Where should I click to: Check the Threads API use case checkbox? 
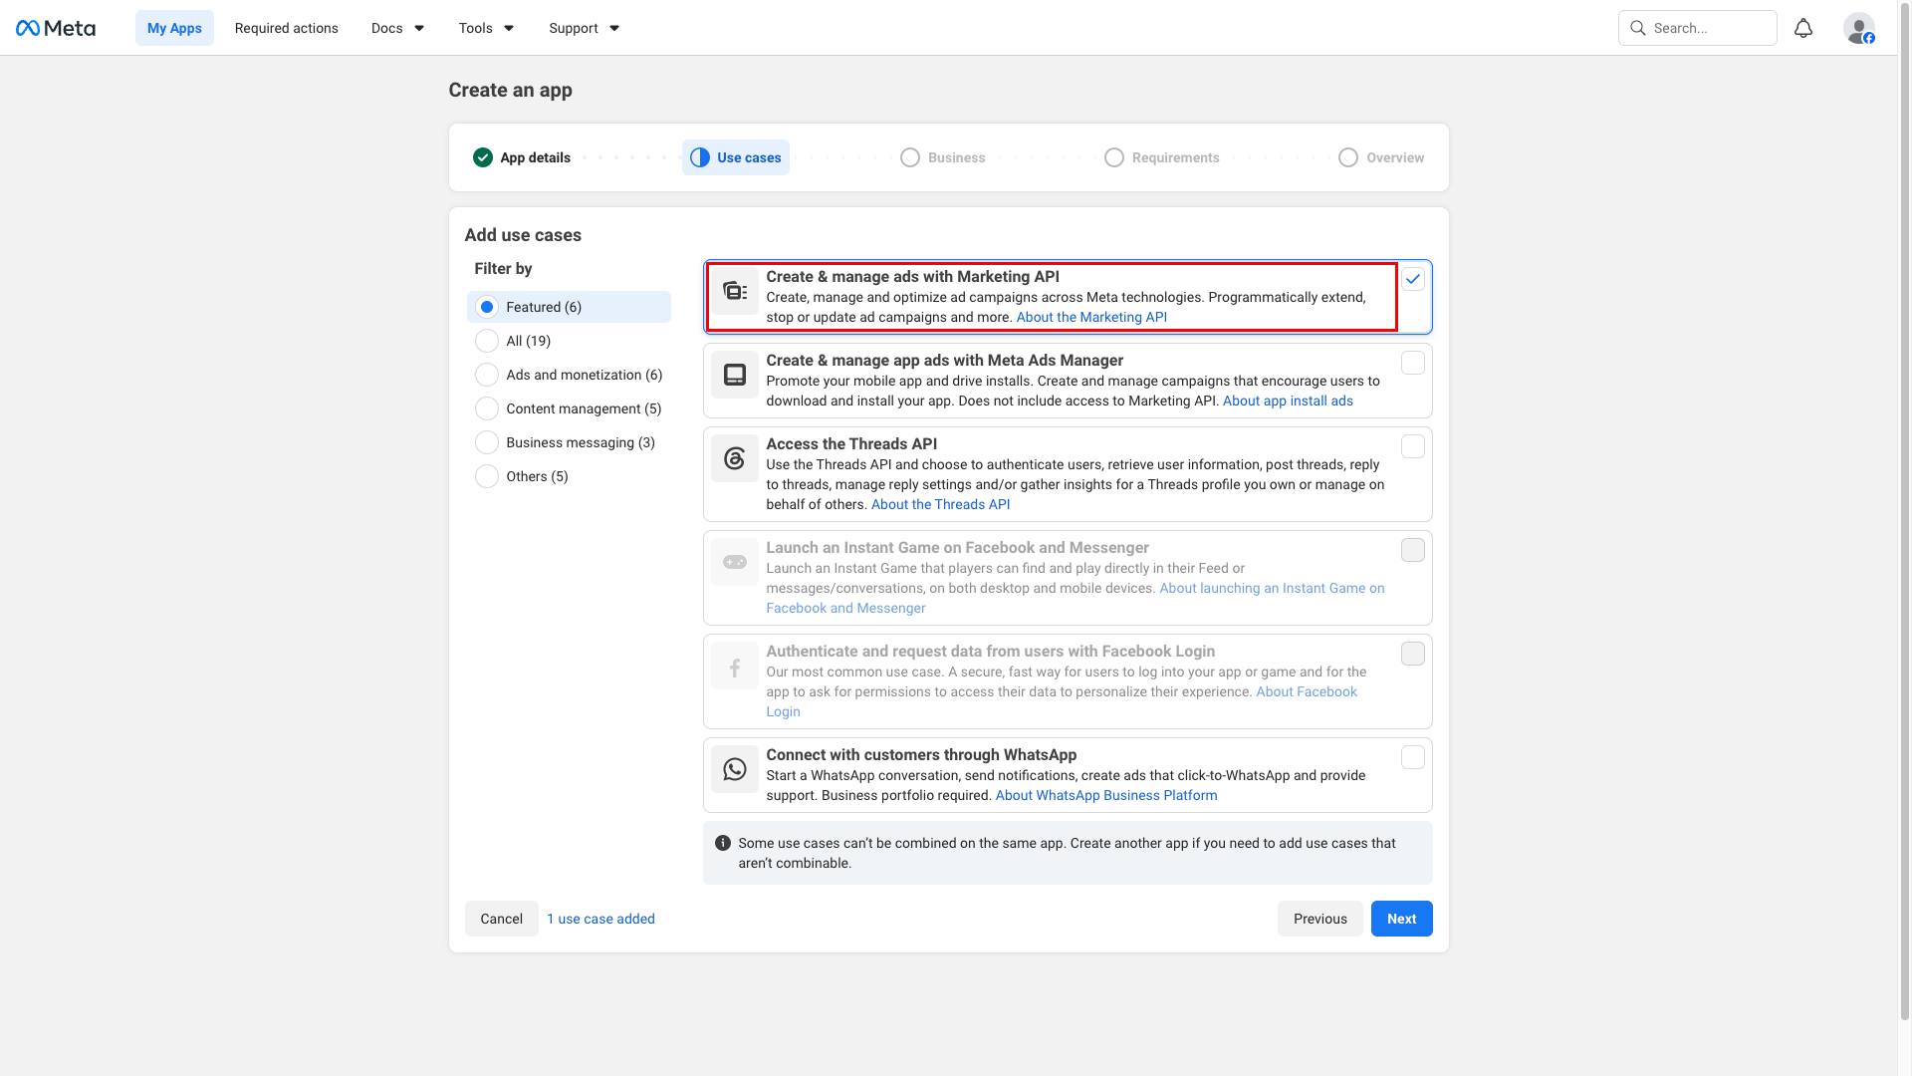coord(1413,446)
